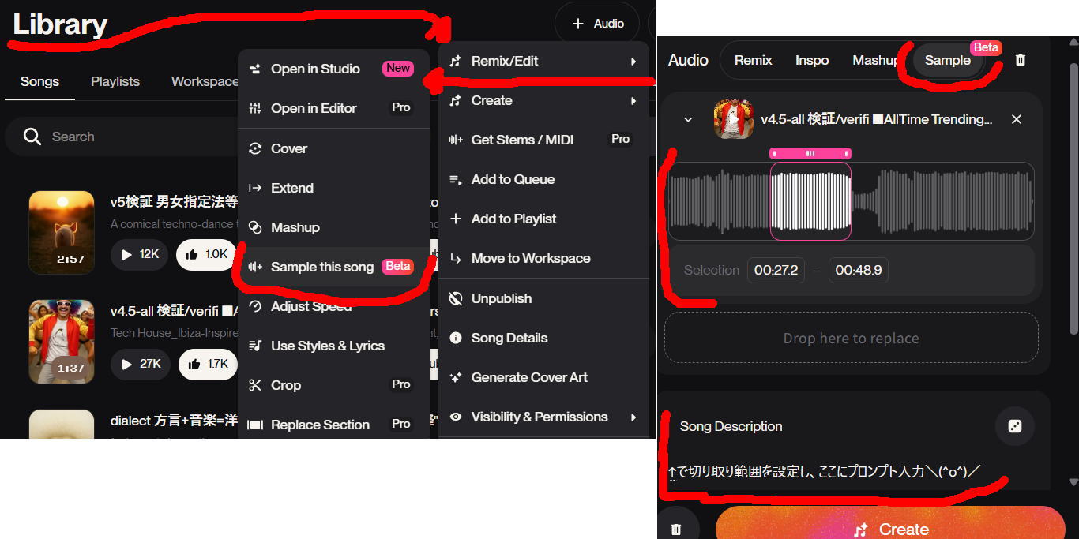Screen dimensions: 1079x539
Task: Click the + Audio button
Action: [597, 24]
